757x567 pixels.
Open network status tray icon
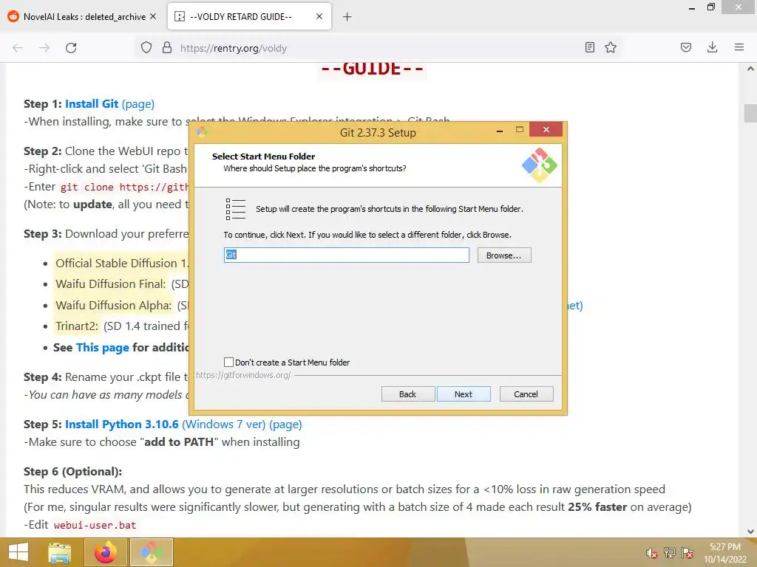(670, 553)
